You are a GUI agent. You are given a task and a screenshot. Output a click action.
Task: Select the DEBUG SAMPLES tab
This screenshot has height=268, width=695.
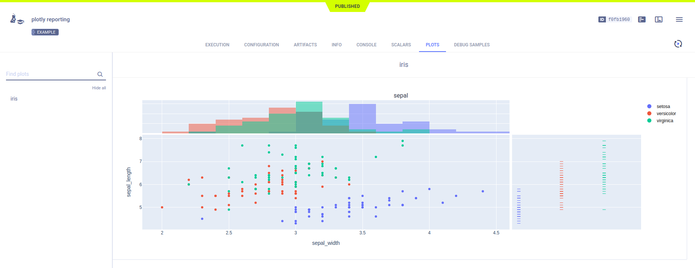(471, 45)
